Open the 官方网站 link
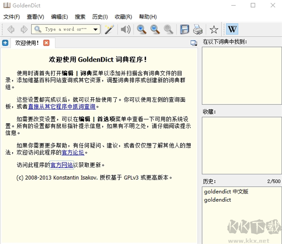 62,165
